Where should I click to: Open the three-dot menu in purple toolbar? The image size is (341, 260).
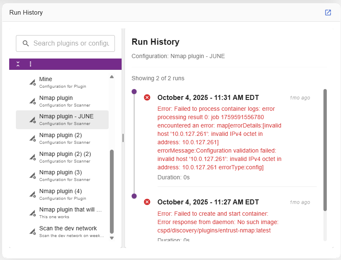30,64
